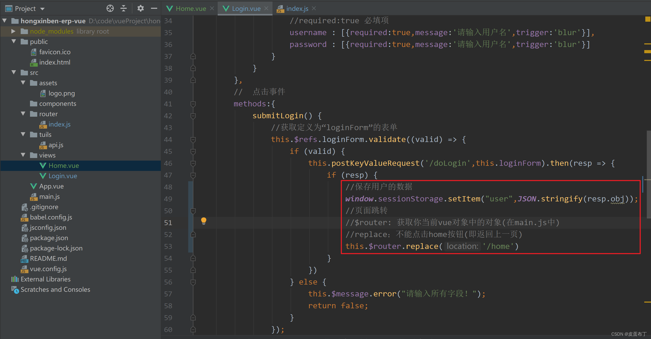Screen dimensions: 651x339
Task: Open jsconfig.json file
Action: (48, 227)
